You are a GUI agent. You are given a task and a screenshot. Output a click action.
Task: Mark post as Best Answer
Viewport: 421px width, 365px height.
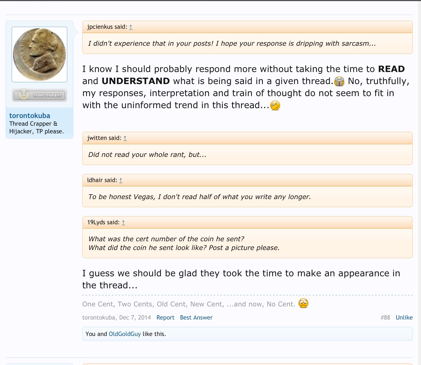pyautogui.click(x=196, y=318)
